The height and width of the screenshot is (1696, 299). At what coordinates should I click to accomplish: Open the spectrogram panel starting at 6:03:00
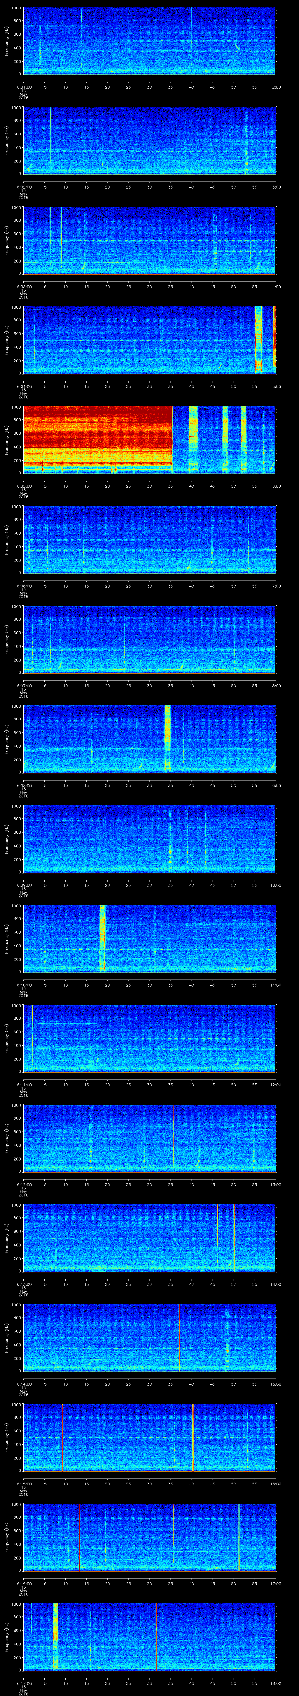[150, 240]
